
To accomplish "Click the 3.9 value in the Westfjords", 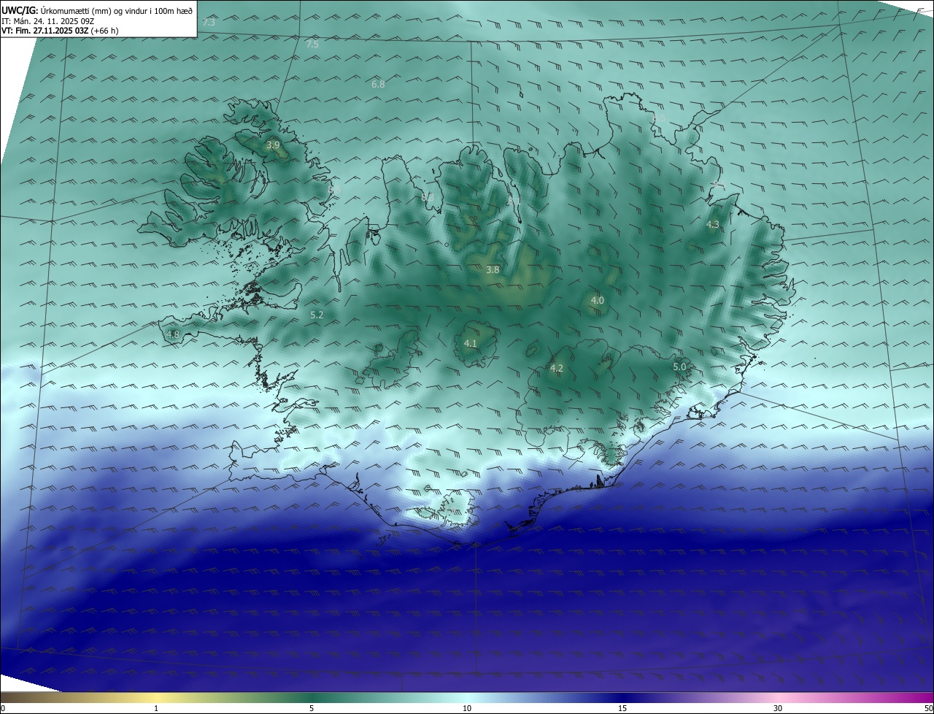I will [273, 145].
